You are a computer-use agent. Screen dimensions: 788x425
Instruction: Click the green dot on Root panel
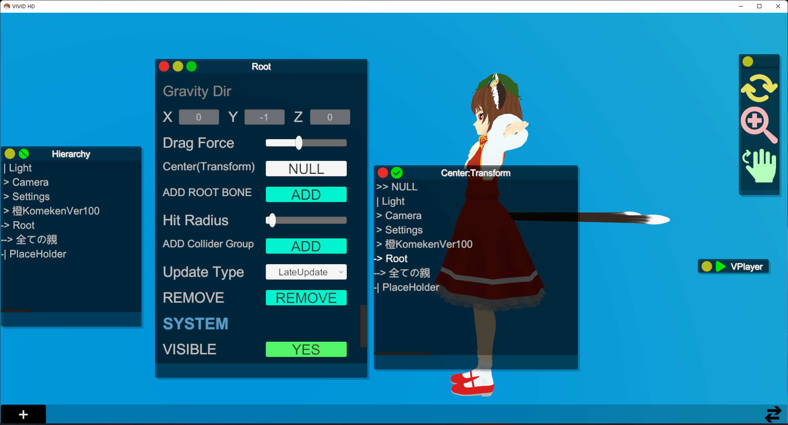pos(192,66)
